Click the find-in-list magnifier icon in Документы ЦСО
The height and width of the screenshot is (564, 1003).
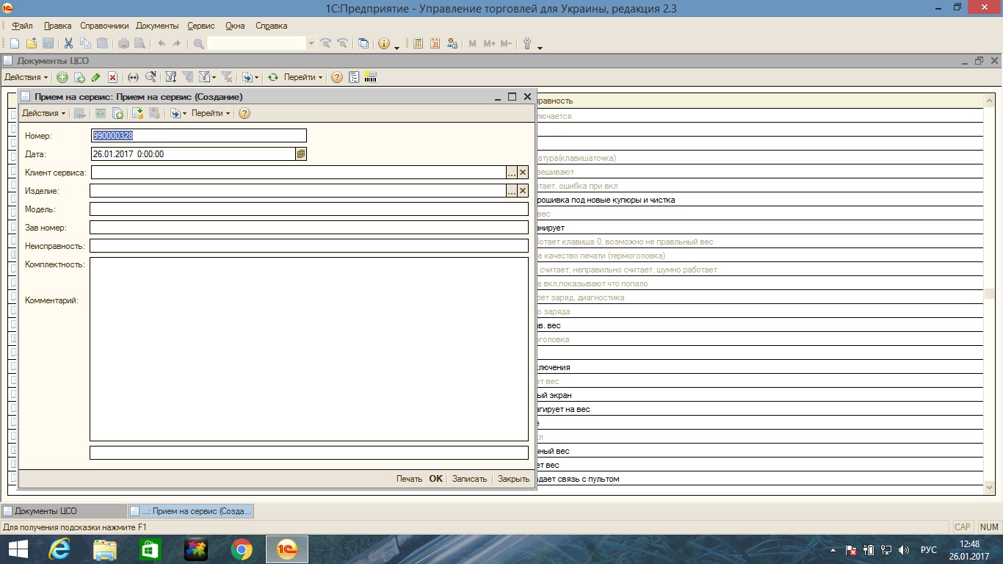(x=151, y=77)
